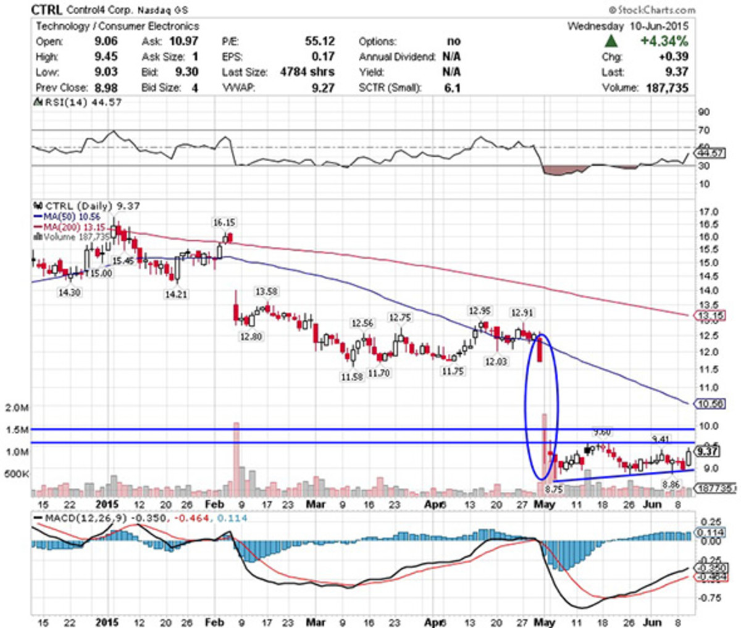The width and height of the screenshot is (741, 628).
Task: Click the '2.0M' volume axis label
Action: [17, 408]
